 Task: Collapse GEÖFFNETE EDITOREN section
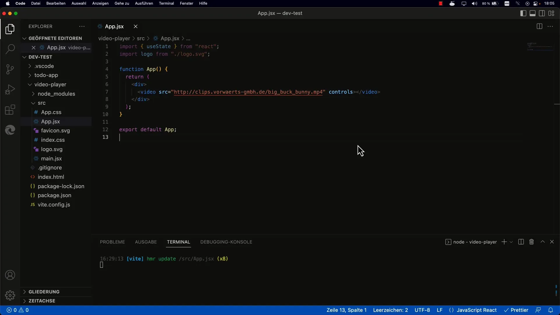[56, 38]
